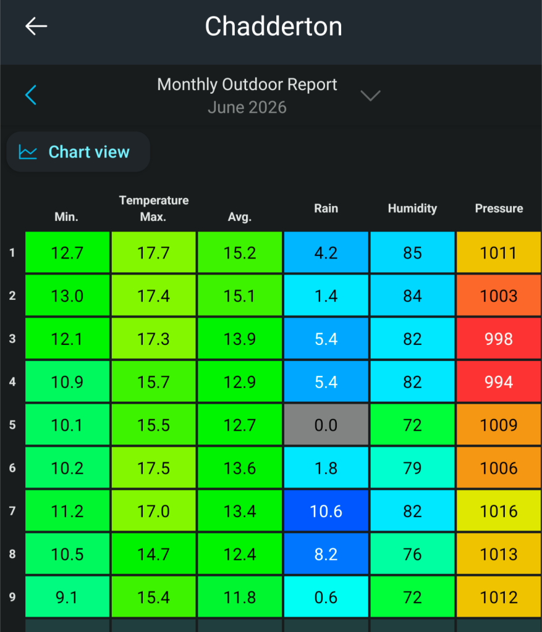The image size is (542, 632).
Task: Select the Humidity column header
Action: (412, 209)
